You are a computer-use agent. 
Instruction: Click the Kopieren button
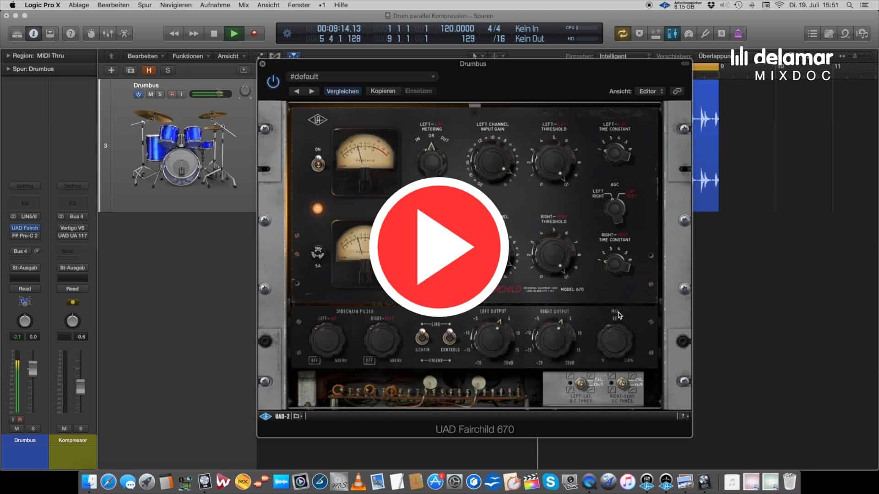383,91
